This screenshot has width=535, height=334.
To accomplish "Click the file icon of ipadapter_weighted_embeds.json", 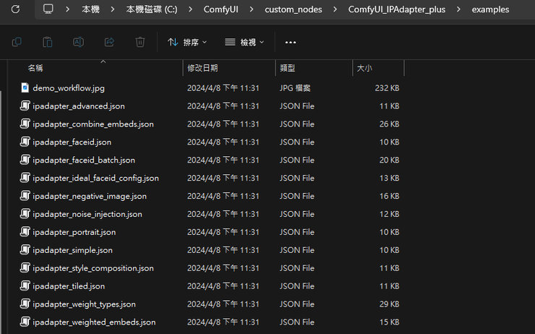I will point(25,322).
